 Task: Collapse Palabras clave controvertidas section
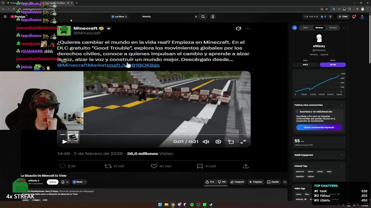tap(341, 105)
